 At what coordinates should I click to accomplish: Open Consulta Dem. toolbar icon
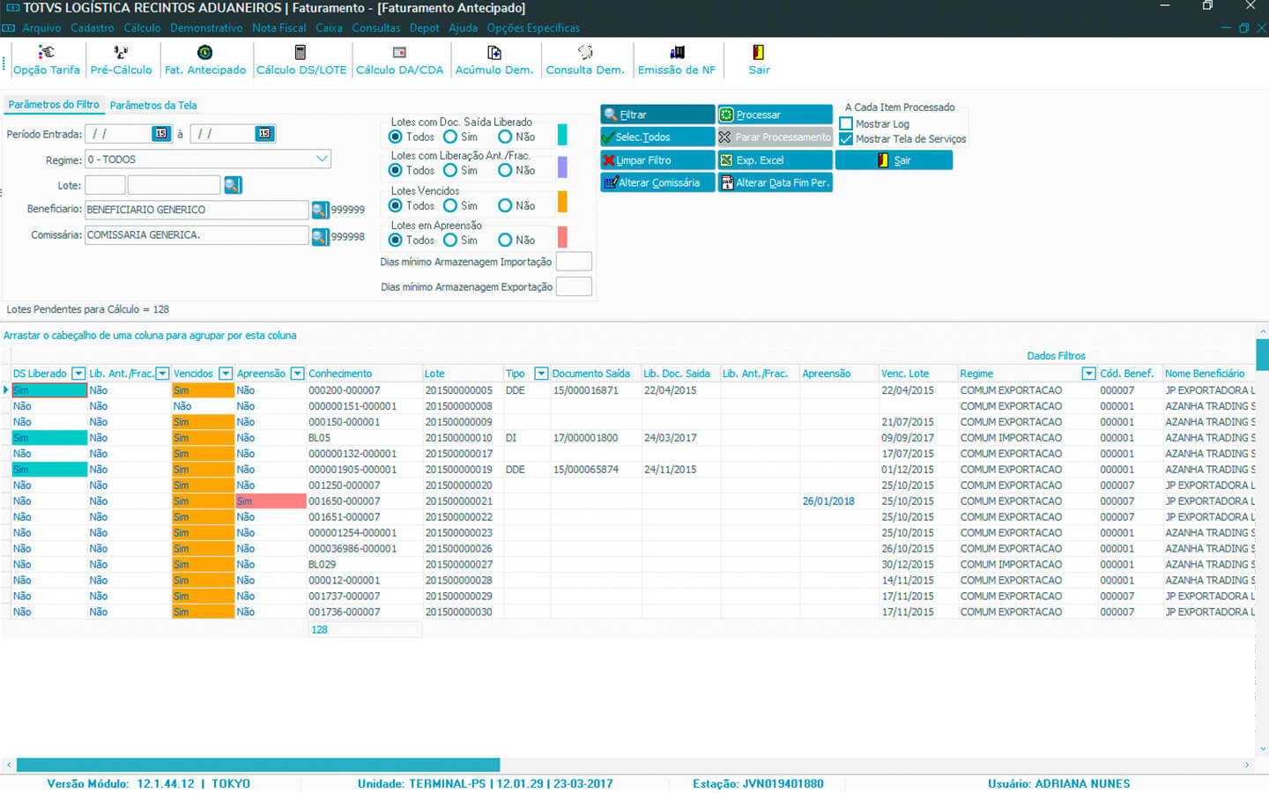(x=584, y=54)
